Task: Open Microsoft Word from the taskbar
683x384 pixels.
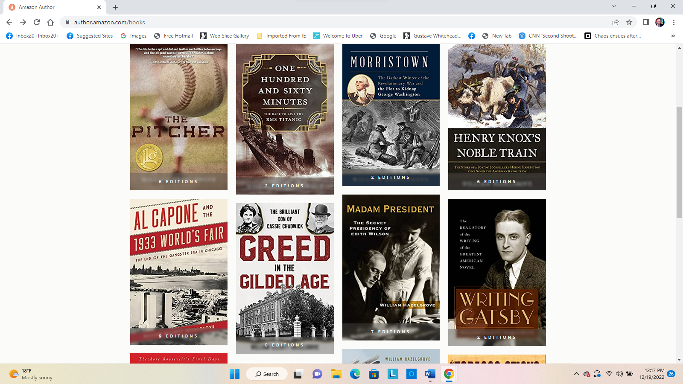Action: (x=430, y=374)
